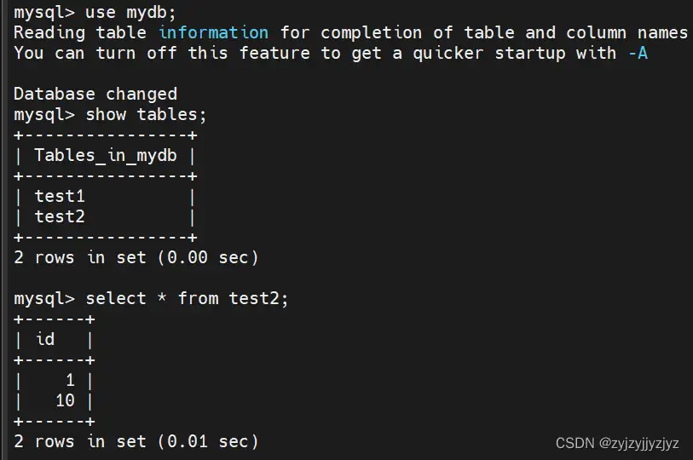Click the word "completion" in the first message
Viewport: 693px width, 460px height.
371,32
